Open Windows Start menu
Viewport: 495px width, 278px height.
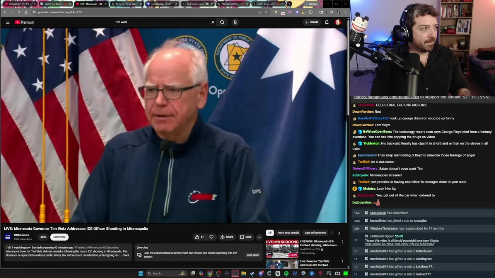141,273
